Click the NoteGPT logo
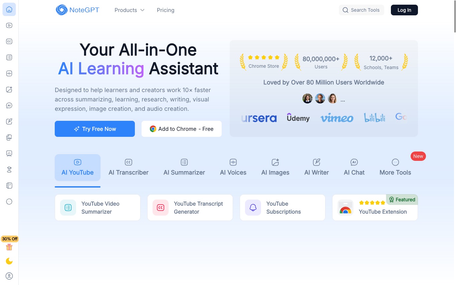Image resolution: width=456 pixels, height=285 pixels. pos(77,10)
